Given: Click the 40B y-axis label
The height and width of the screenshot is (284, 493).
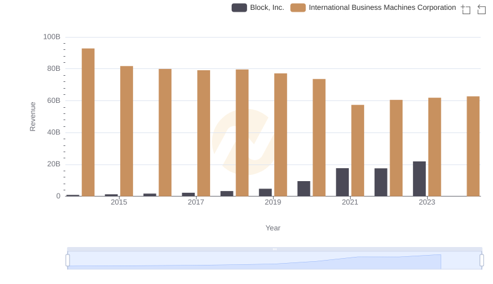Looking at the screenshot, I should coord(54,132).
